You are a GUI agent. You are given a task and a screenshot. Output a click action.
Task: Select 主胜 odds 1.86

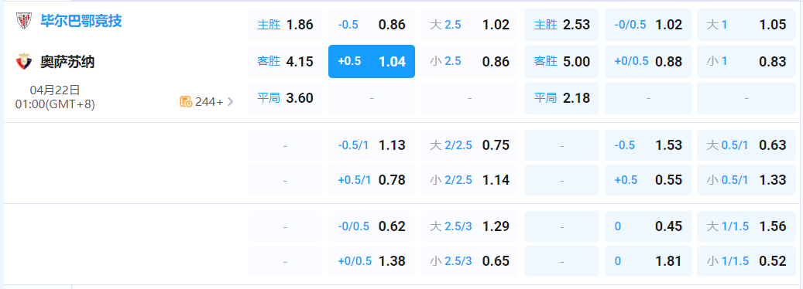[x=285, y=25]
